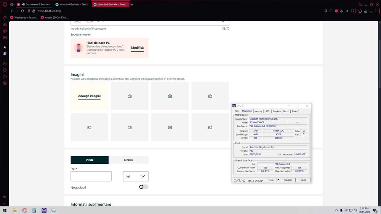381x214 pixels.
Task: Open Windows Start menu
Action: coord(5,210)
